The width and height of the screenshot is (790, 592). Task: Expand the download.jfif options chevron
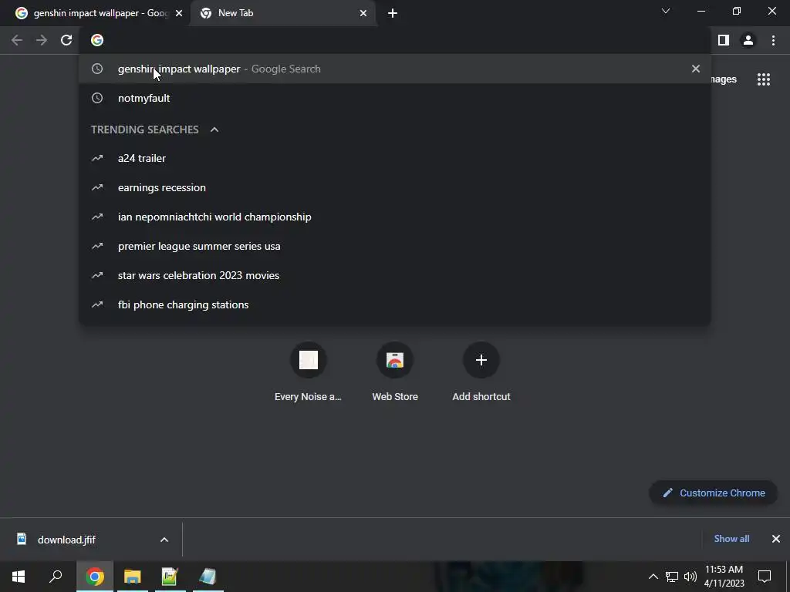[164, 540]
